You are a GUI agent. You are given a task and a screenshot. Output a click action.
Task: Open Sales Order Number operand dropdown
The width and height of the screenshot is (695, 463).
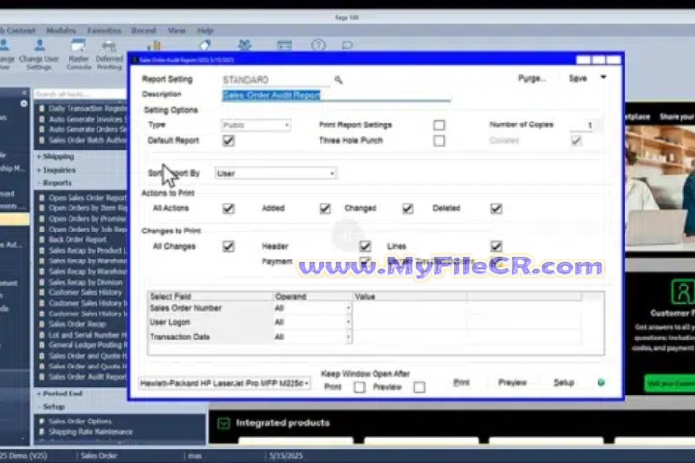348,308
